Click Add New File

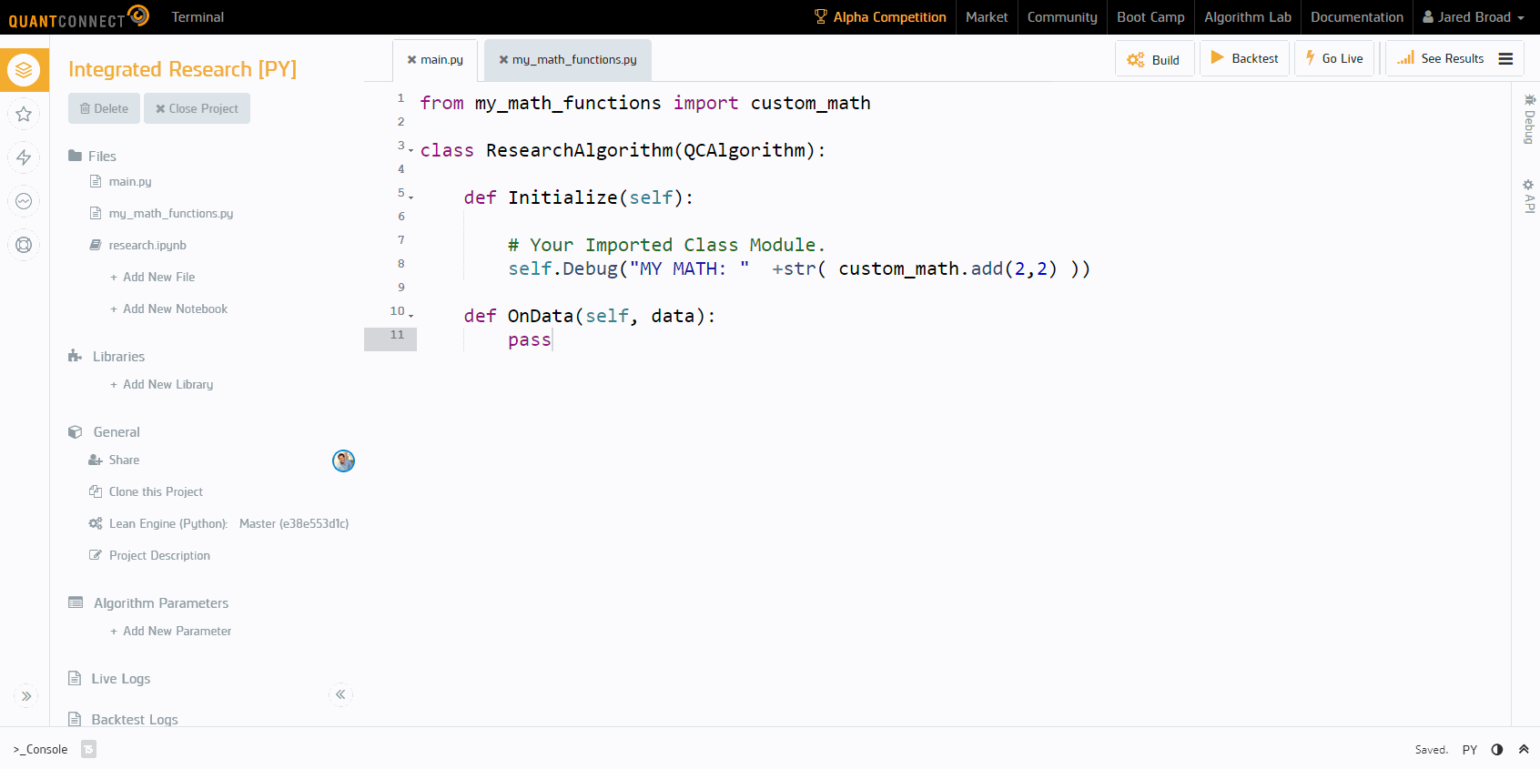(x=153, y=278)
